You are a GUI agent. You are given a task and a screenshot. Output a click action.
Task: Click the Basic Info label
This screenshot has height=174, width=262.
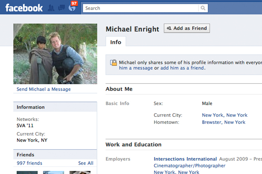[117, 103]
